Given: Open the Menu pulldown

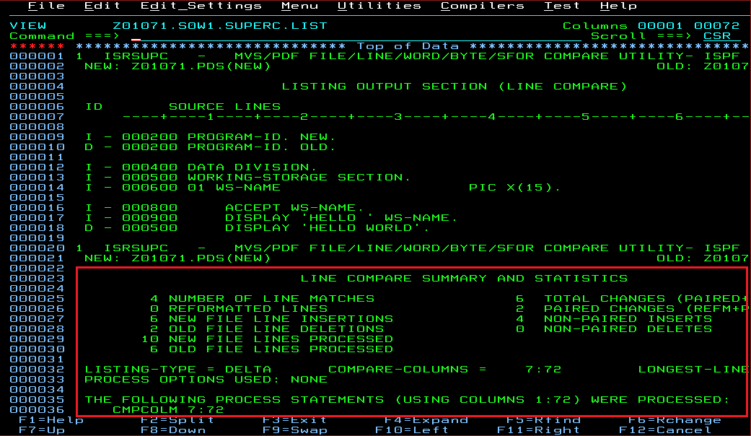Looking at the screenshot, I should [300, 6].
